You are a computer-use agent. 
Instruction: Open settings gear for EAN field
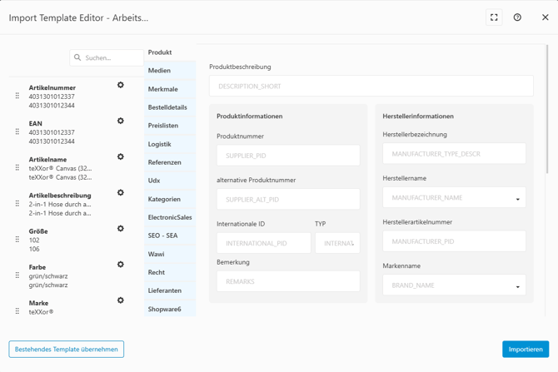pyautogui.click(x=121, y=121)
